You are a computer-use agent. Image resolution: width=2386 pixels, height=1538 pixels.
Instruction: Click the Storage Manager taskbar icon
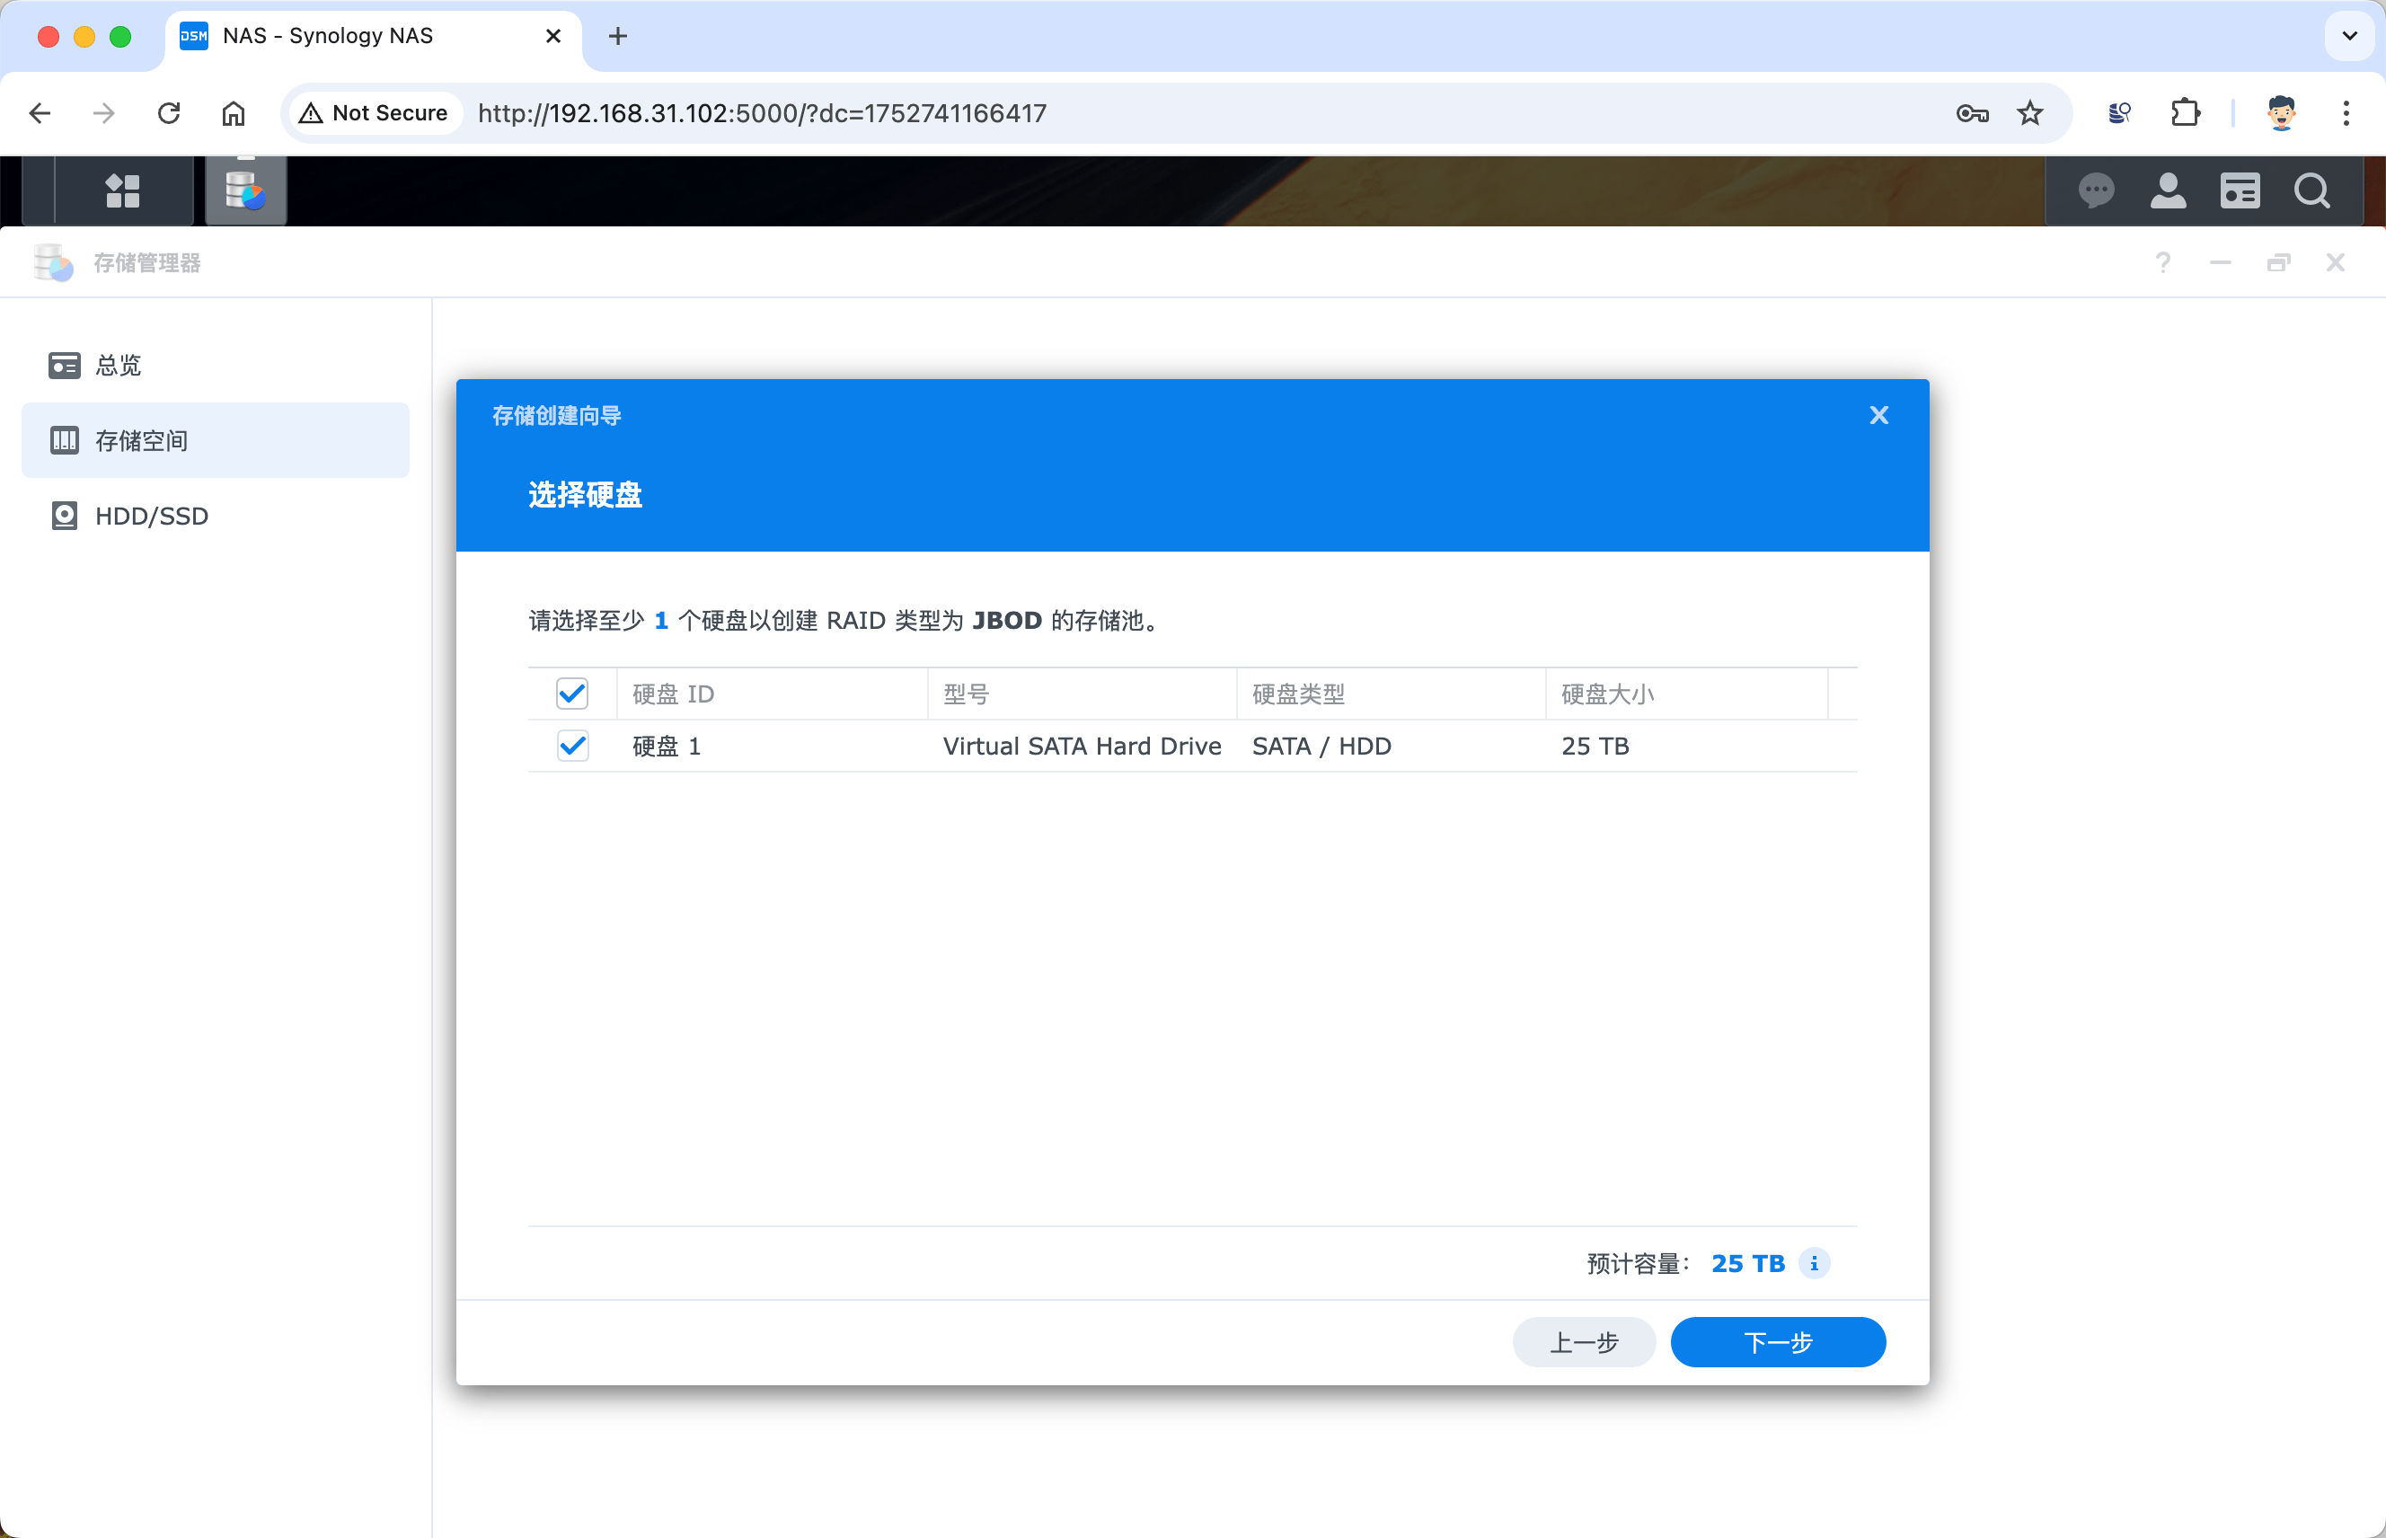[x=245, y=190]
